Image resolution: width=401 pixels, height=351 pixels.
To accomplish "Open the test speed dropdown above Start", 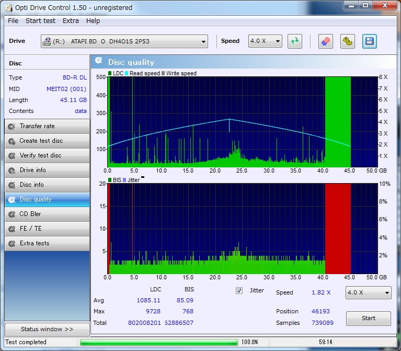I will [x=368, y=293].
